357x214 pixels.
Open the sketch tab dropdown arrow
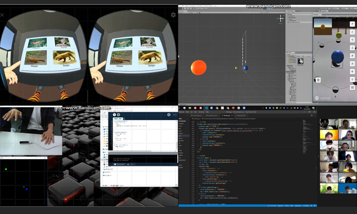[124, 119]
